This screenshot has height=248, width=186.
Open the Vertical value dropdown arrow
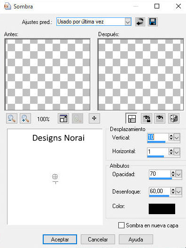[x=177, y=137]
